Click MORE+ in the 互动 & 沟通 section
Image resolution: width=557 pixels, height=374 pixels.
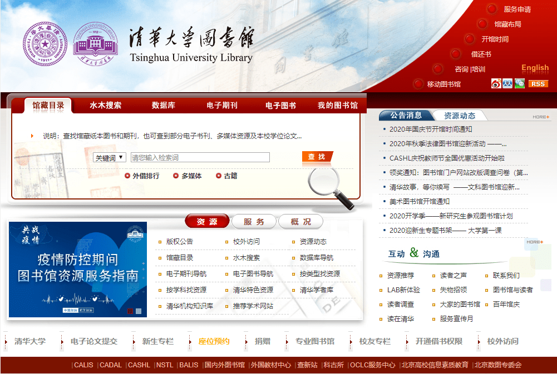pos(535,242)
